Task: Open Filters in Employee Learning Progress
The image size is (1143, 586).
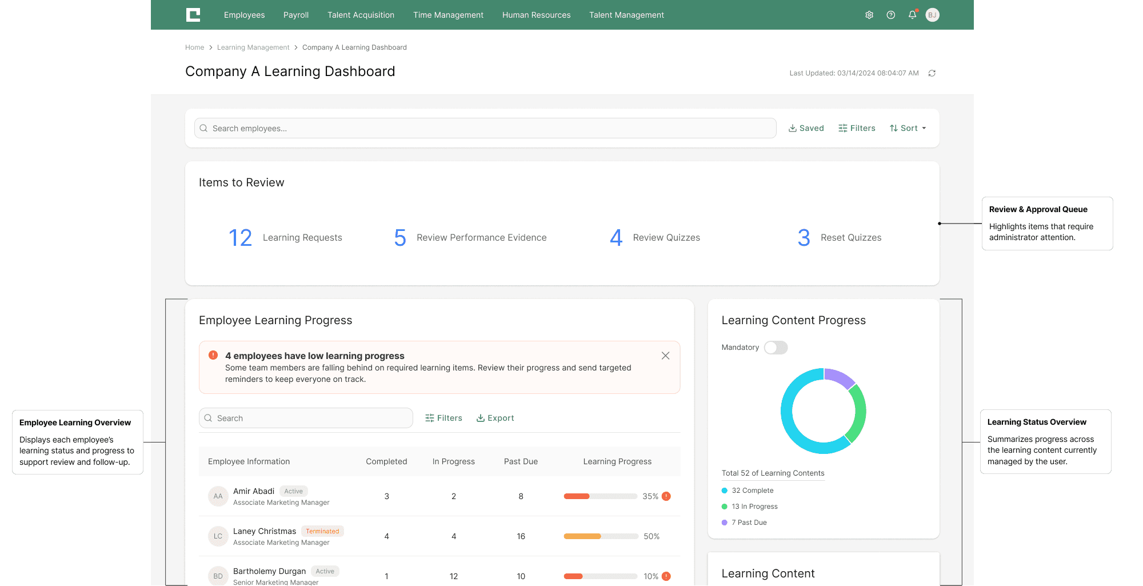Action: point(443,418)
